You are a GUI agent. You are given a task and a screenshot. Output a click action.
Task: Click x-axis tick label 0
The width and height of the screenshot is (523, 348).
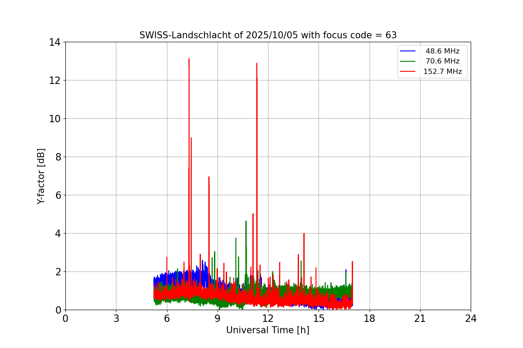pyautogui.click(x=65, y=318)
